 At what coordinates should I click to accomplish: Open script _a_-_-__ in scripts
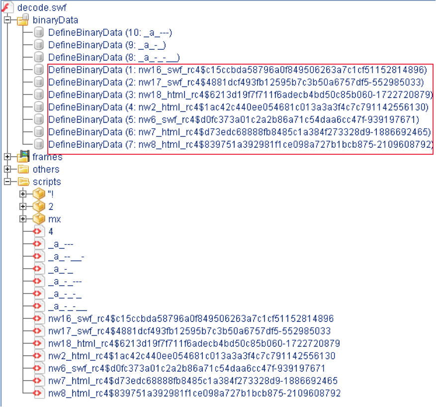tap(68, 306)
